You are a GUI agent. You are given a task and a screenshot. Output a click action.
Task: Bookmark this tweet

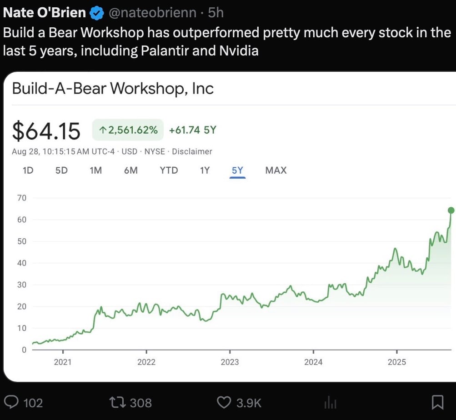(x=437, y=402)
